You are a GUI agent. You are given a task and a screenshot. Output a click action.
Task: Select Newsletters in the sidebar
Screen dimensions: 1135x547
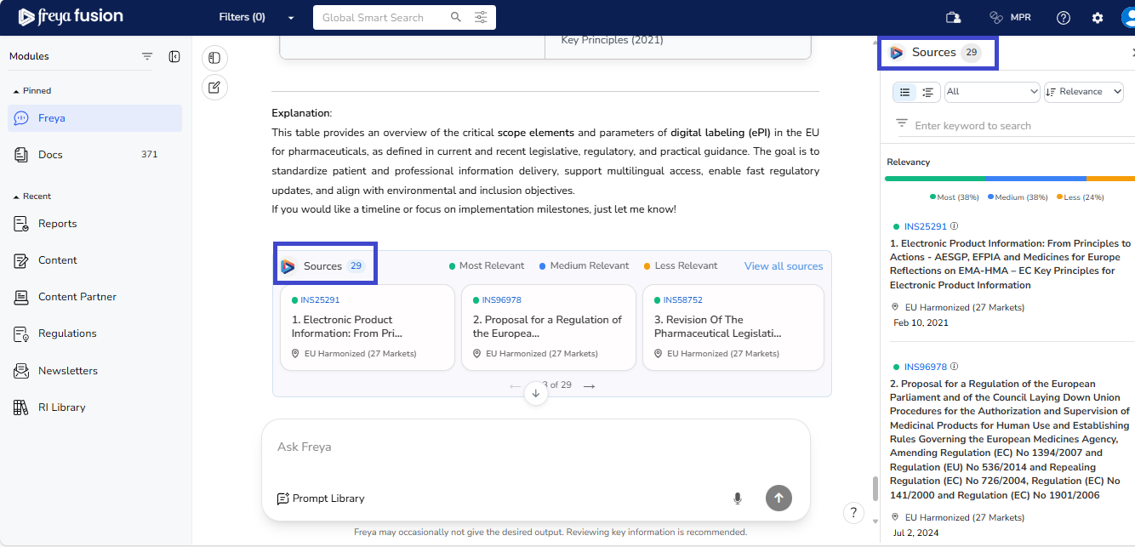tap(67, 371)
